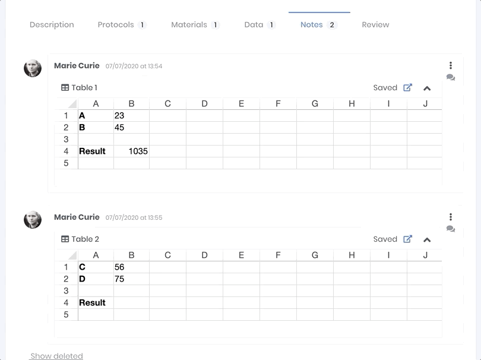Open options menu for first note
This screenshot has width=481, height=360.
tap(451, 65)
